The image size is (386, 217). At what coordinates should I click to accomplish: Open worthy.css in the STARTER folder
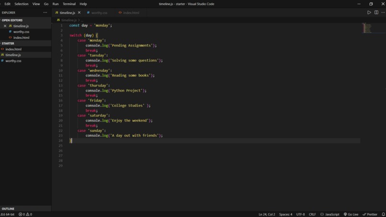coord(13,61)
